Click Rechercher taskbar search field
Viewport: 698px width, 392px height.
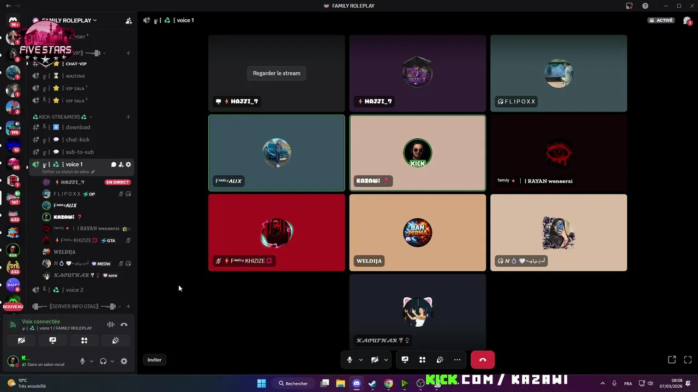click(293, 383)
